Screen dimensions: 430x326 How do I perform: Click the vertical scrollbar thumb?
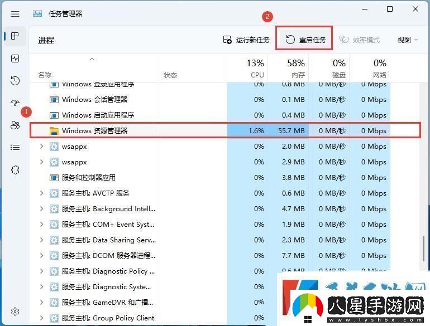(424, 249)
